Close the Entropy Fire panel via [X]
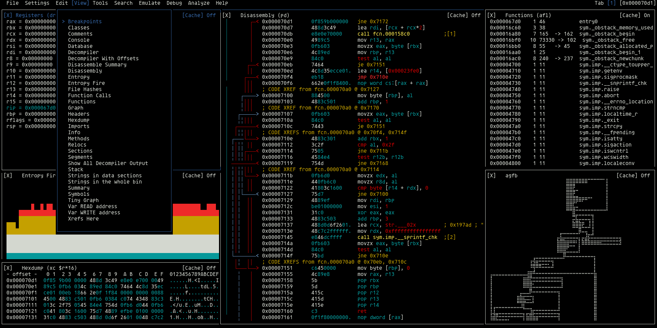This screenshot has height=328, width=657. point(8,175)
